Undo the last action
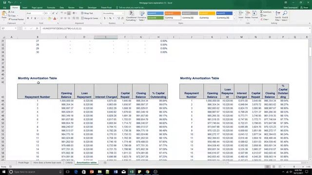This screenshot has width=312, height=175. point(9,2)
